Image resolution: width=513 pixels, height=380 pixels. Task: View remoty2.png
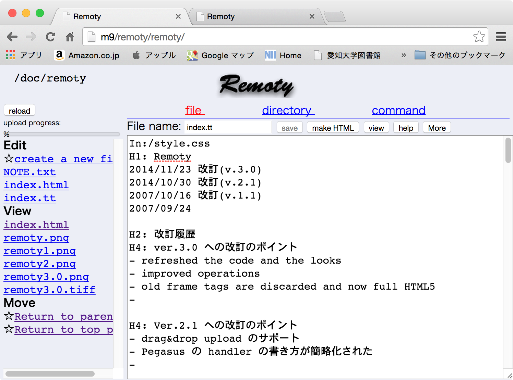click(40, 264)
